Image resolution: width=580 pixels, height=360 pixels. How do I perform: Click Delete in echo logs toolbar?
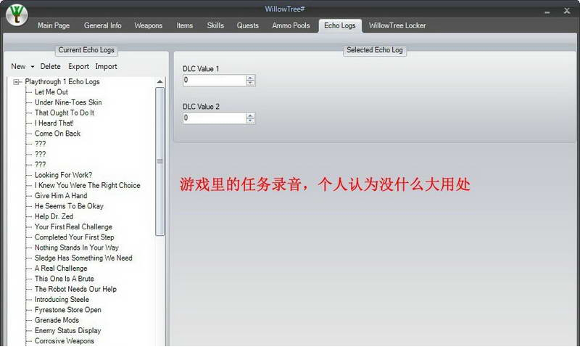coord(50,66)
